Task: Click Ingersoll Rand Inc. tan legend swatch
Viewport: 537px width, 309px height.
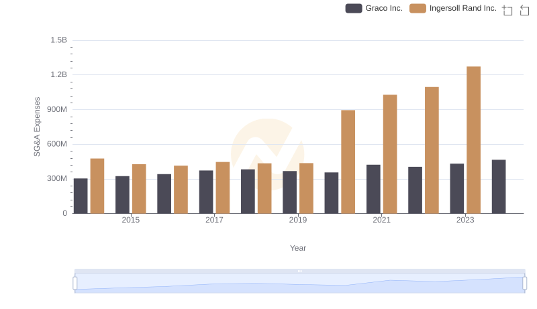Action: (x=418, y=8)
